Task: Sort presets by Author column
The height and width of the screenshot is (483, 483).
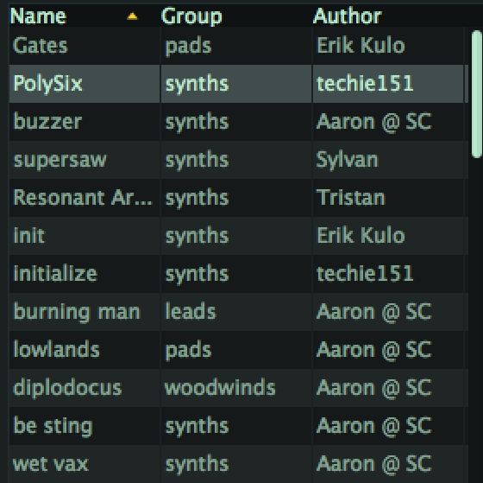Action: click(x=348, y=16)
